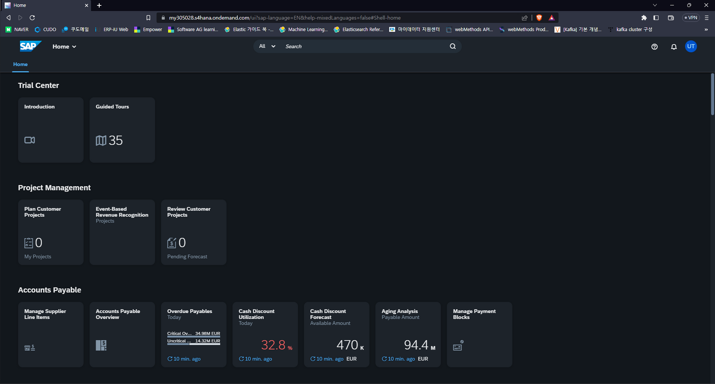
Task: Expand the All search category dropdown
Action: 267,46
